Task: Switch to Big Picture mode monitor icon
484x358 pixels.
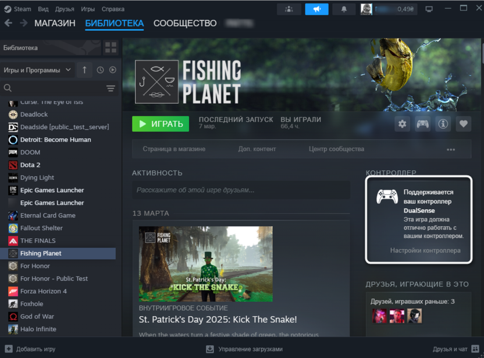Action: pos(429,9)
